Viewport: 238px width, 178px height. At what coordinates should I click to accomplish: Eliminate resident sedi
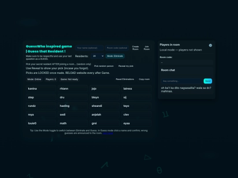(x=73, y=115)
